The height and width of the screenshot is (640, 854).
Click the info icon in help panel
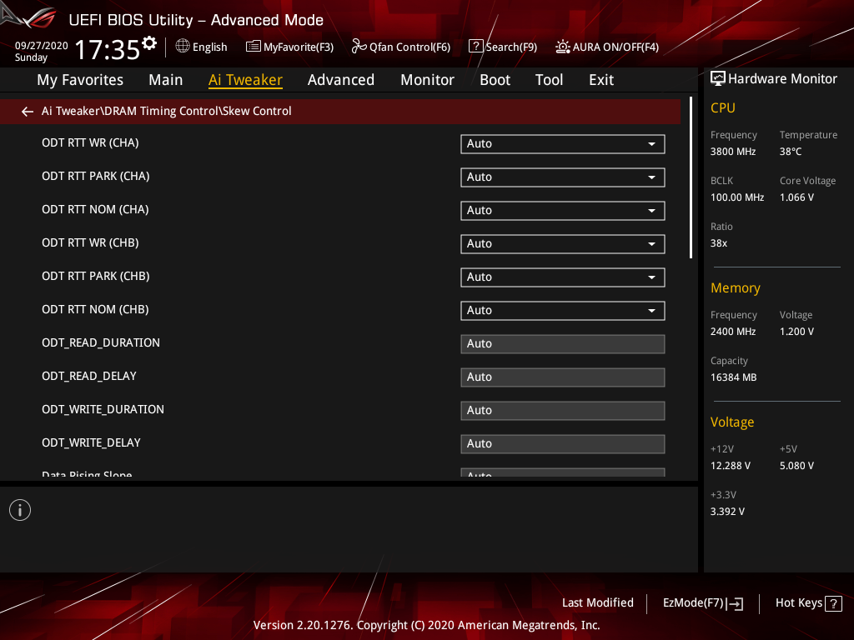pos(20,510)
